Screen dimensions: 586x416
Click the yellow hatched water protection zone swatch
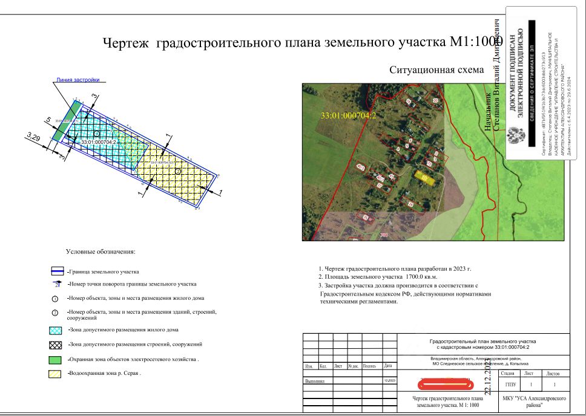click(x=54, y=374)
